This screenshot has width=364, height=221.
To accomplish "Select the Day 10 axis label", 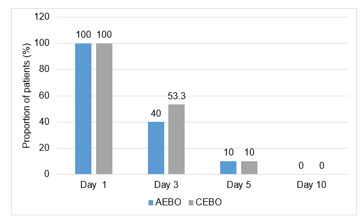I will coord(312,185).
